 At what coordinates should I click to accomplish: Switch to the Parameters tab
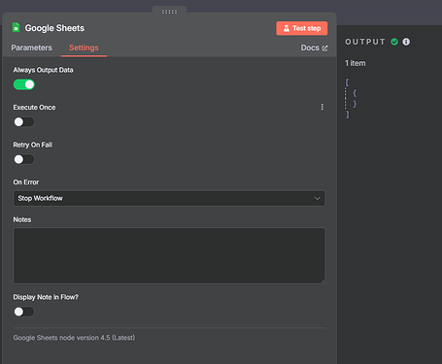31,48
